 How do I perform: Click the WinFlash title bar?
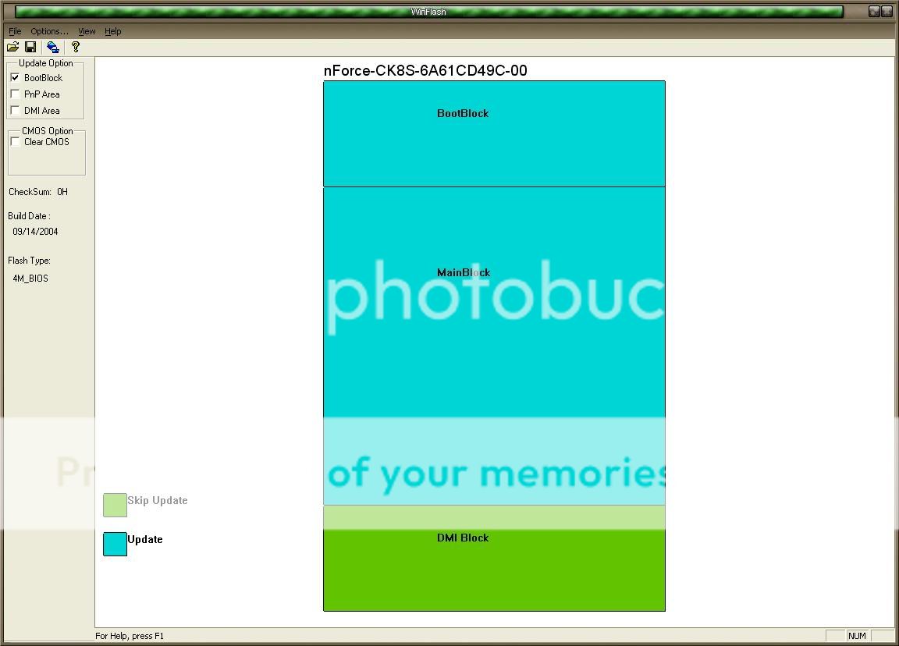coord(428,12)
